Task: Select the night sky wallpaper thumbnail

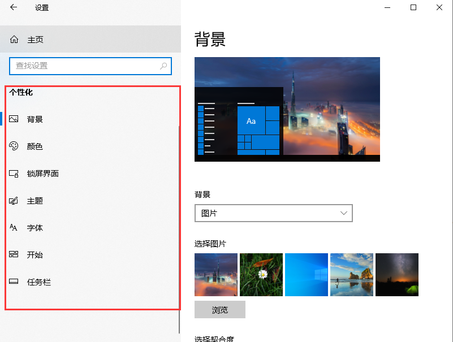Action: coord(396,275)
